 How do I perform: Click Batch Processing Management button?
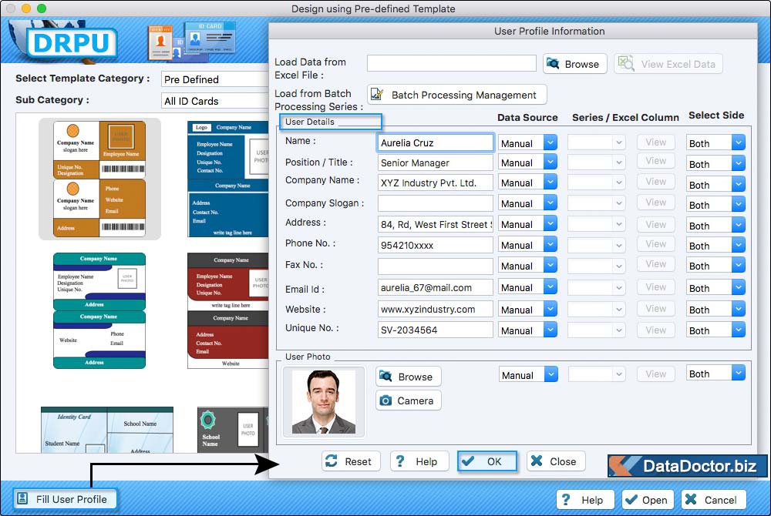click(456, 94)
